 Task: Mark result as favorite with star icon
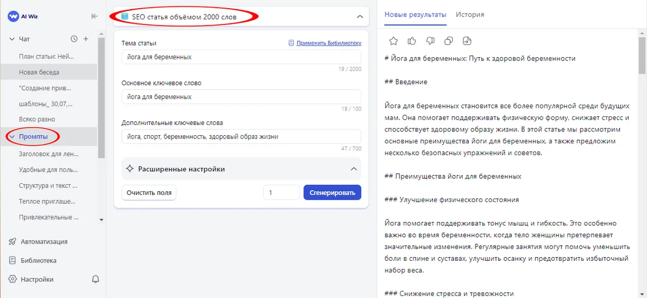(394, 41)
